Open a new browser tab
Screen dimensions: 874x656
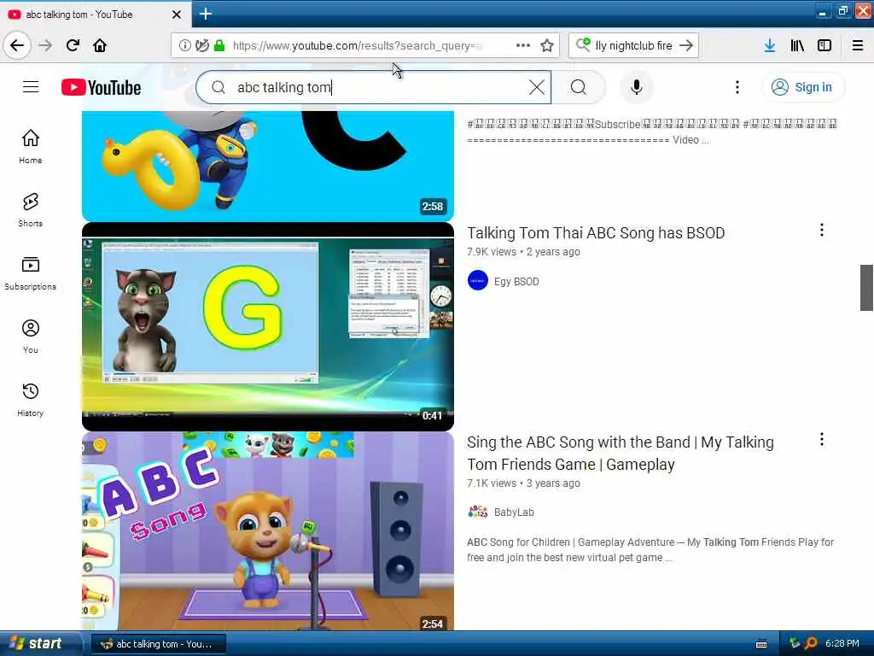(205, 14)
